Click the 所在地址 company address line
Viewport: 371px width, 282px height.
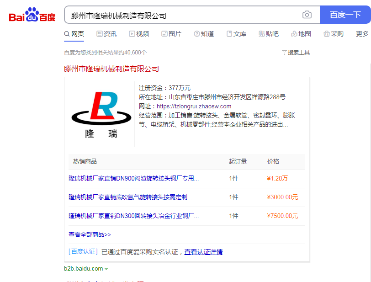(x=212, y=97)
